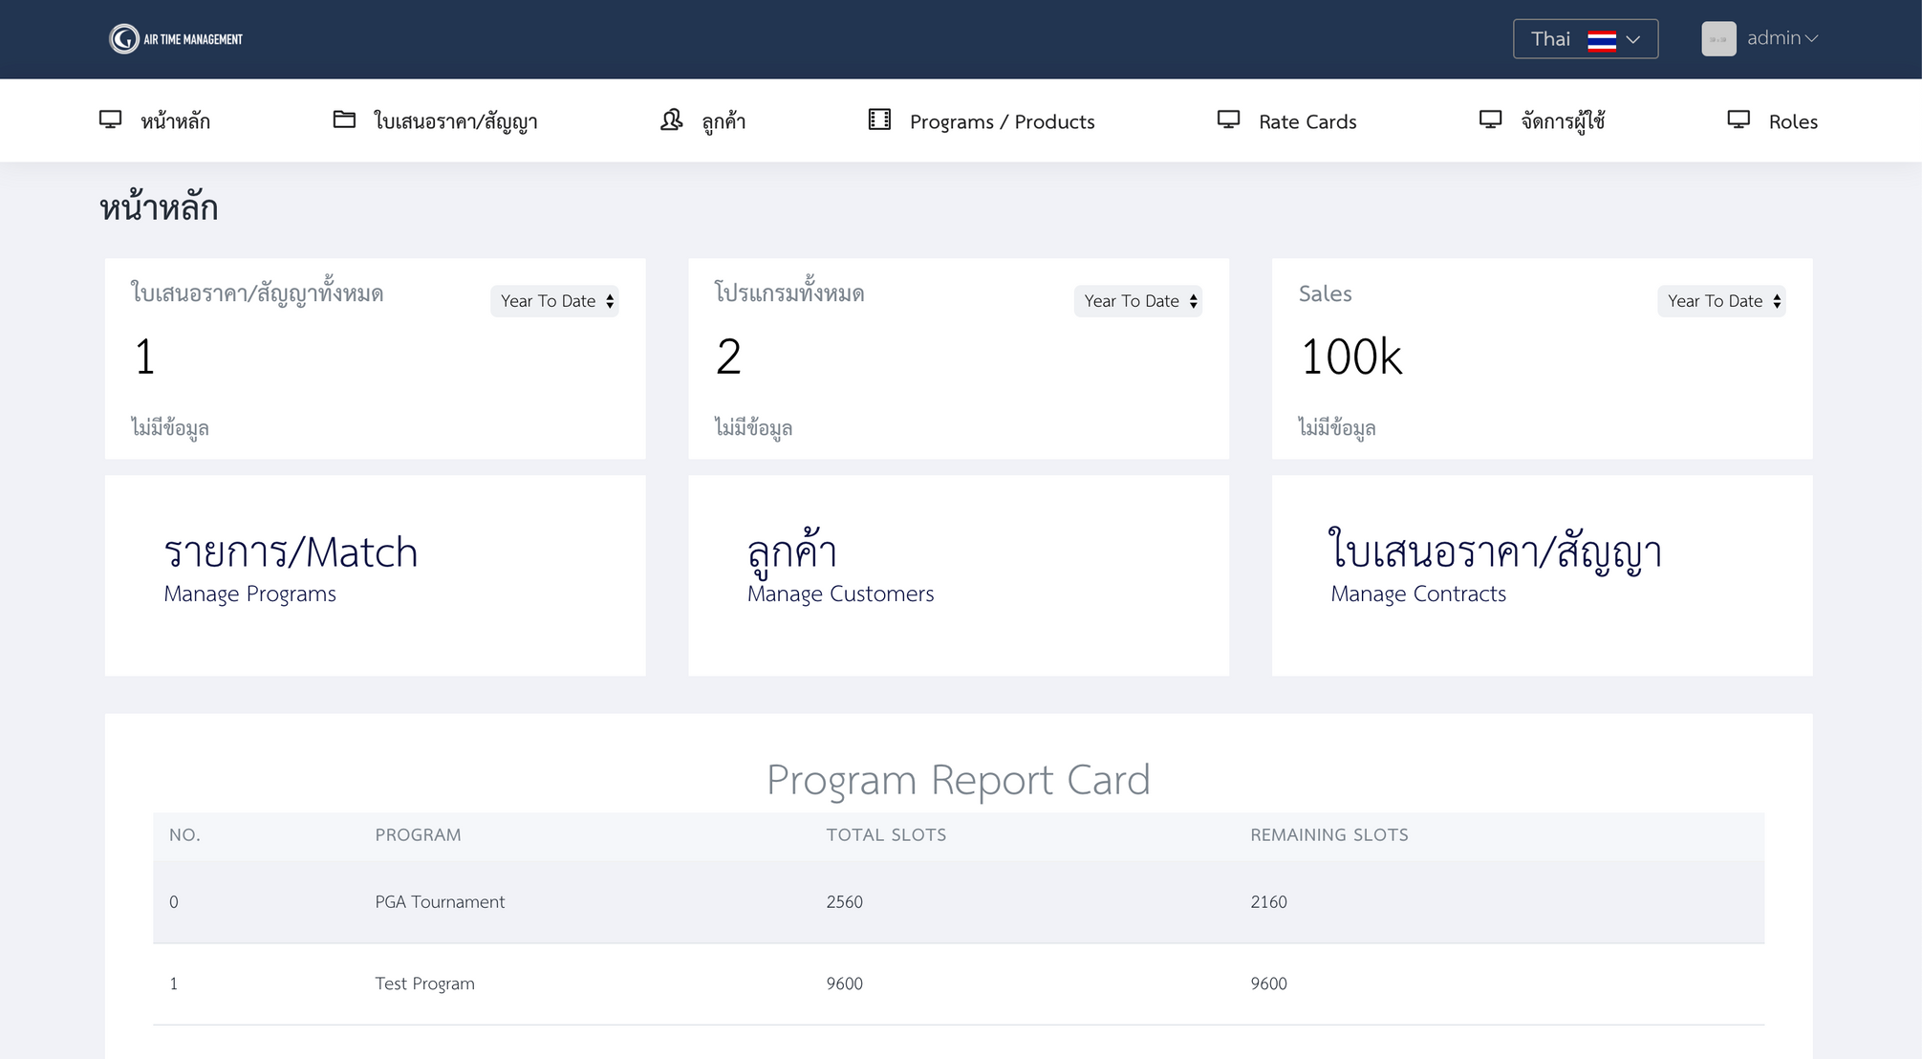
Task: Click the folder icon for ใบเสนอราคา/สัญญา
Action: [x=344, y=119]
